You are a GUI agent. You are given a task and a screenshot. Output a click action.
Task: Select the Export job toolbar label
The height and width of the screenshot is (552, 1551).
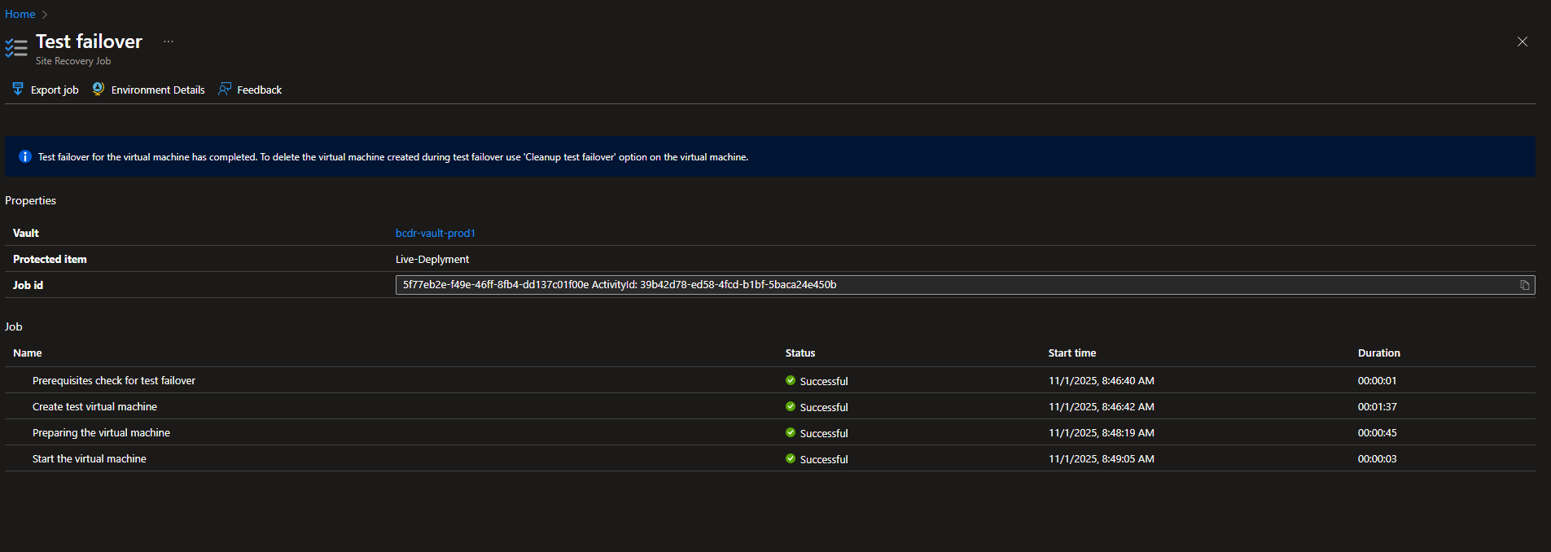pos(55,90)
